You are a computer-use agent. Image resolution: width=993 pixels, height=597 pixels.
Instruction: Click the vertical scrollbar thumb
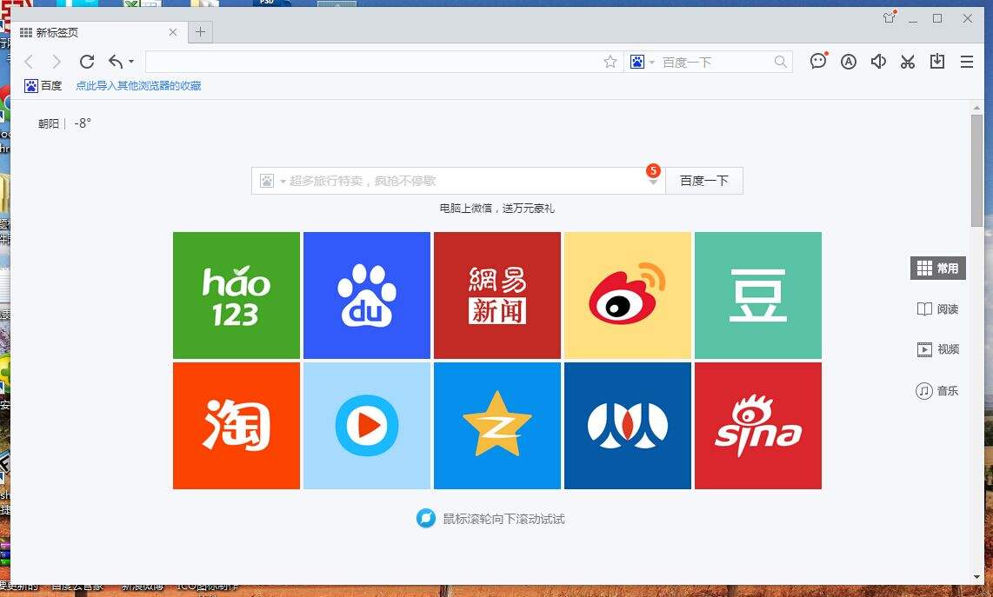[977, 171]
